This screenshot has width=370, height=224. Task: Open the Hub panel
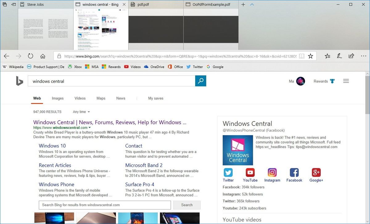click(327, 56)
